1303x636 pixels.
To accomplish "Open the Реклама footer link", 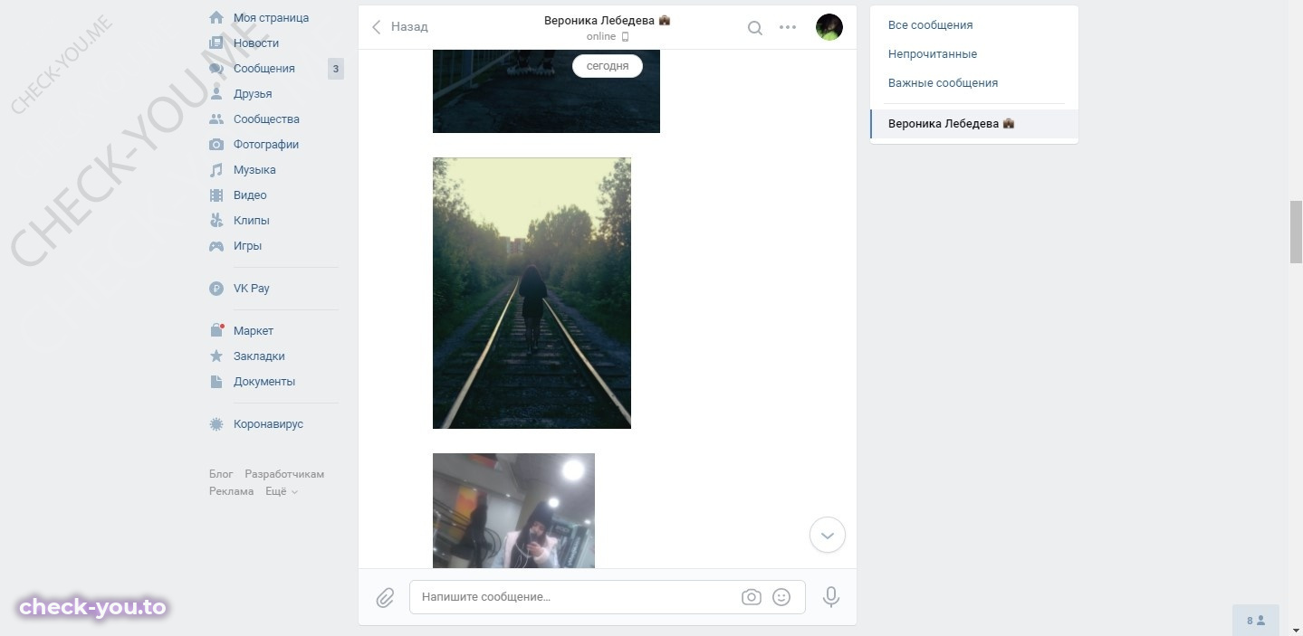I will [x=231, y=491].
